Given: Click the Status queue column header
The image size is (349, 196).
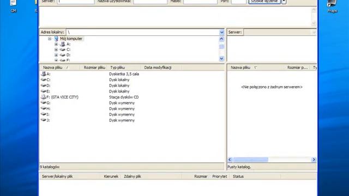Looking at the screenshot, I should 255,176.
